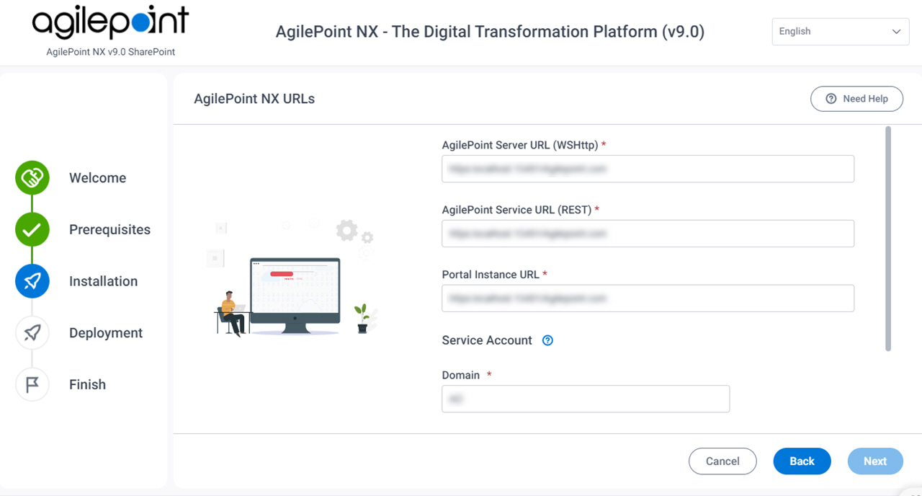The image size is (922, 496).
Task: Select the Prerequisites step label
Action: (109, 230)
